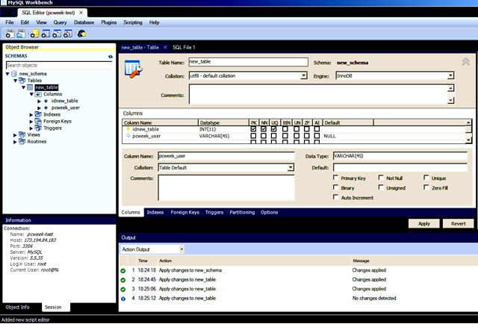Enable the Auto Increment checkbox
Viewport: 478px width, 324px height.
point(336,197)
